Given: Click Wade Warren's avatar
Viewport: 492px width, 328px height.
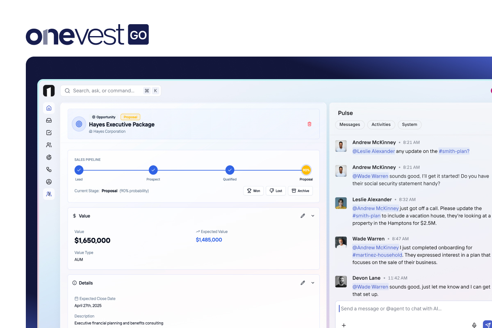Looking at the screenshot, I should point(341,242).
